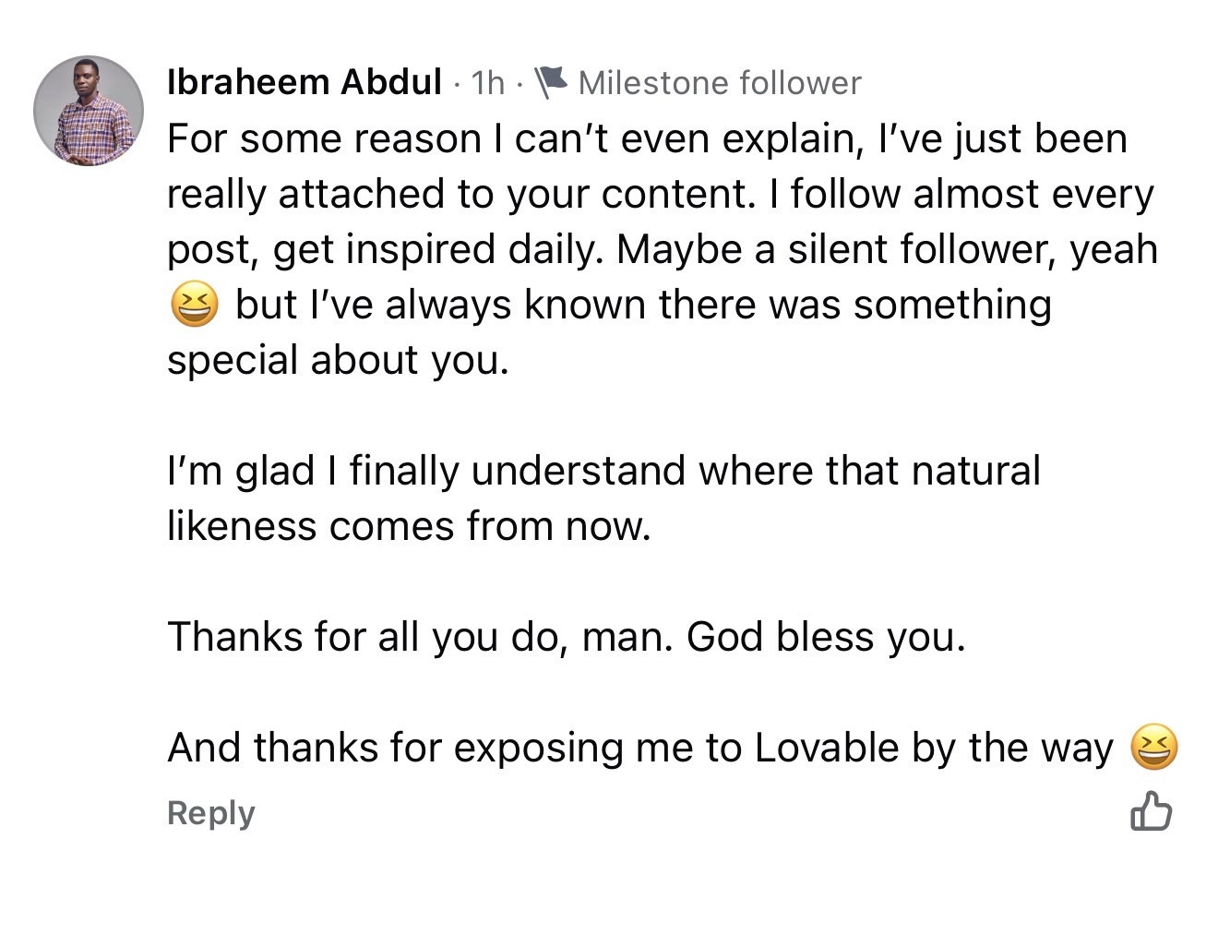Reply to Ibraheem Abdul's comment
Screen dimensions: 1218x947
pyautogui.click(x=211, y=813)
